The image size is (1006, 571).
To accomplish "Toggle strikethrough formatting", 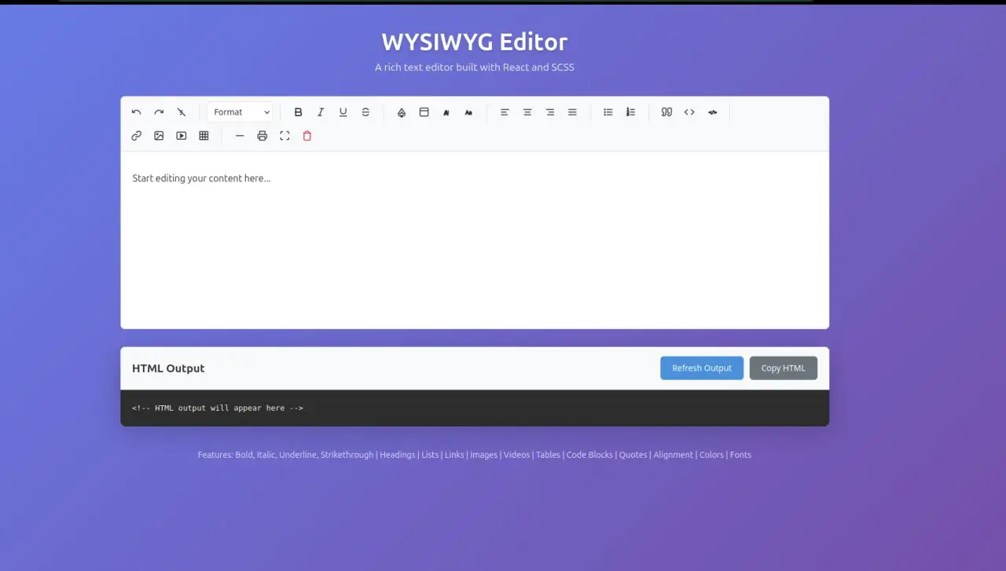I will pyautogui.click(x=365, y=112).
